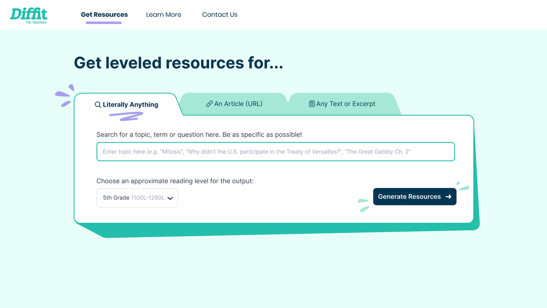Click the chain link icon for Article

tap(209, 104)
